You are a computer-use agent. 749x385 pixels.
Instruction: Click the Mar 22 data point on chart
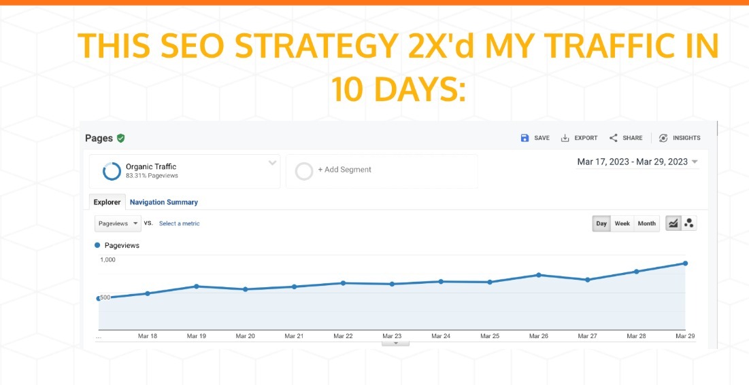(x=343, y=283)
